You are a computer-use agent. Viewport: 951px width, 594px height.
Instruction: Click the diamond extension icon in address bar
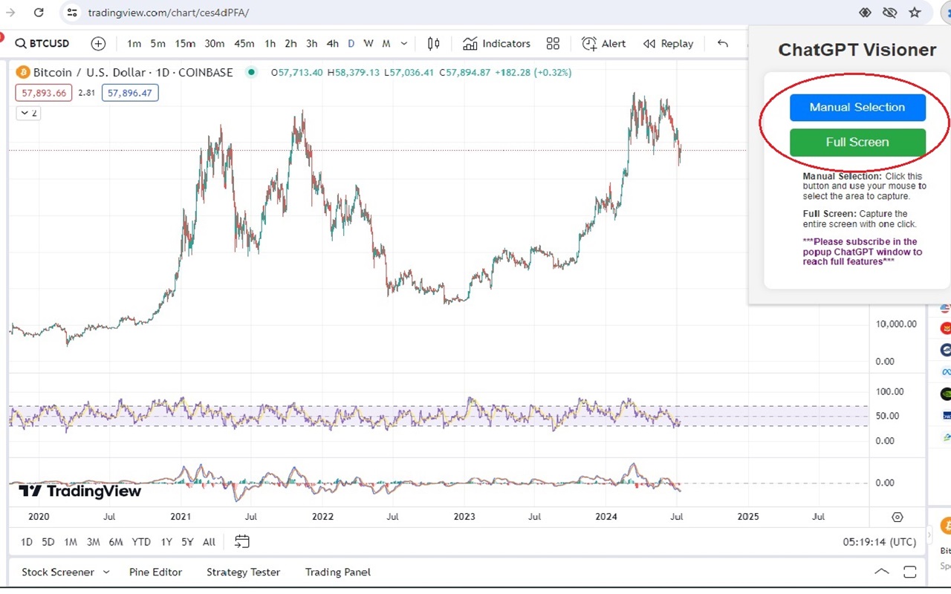tap(865, 13)
